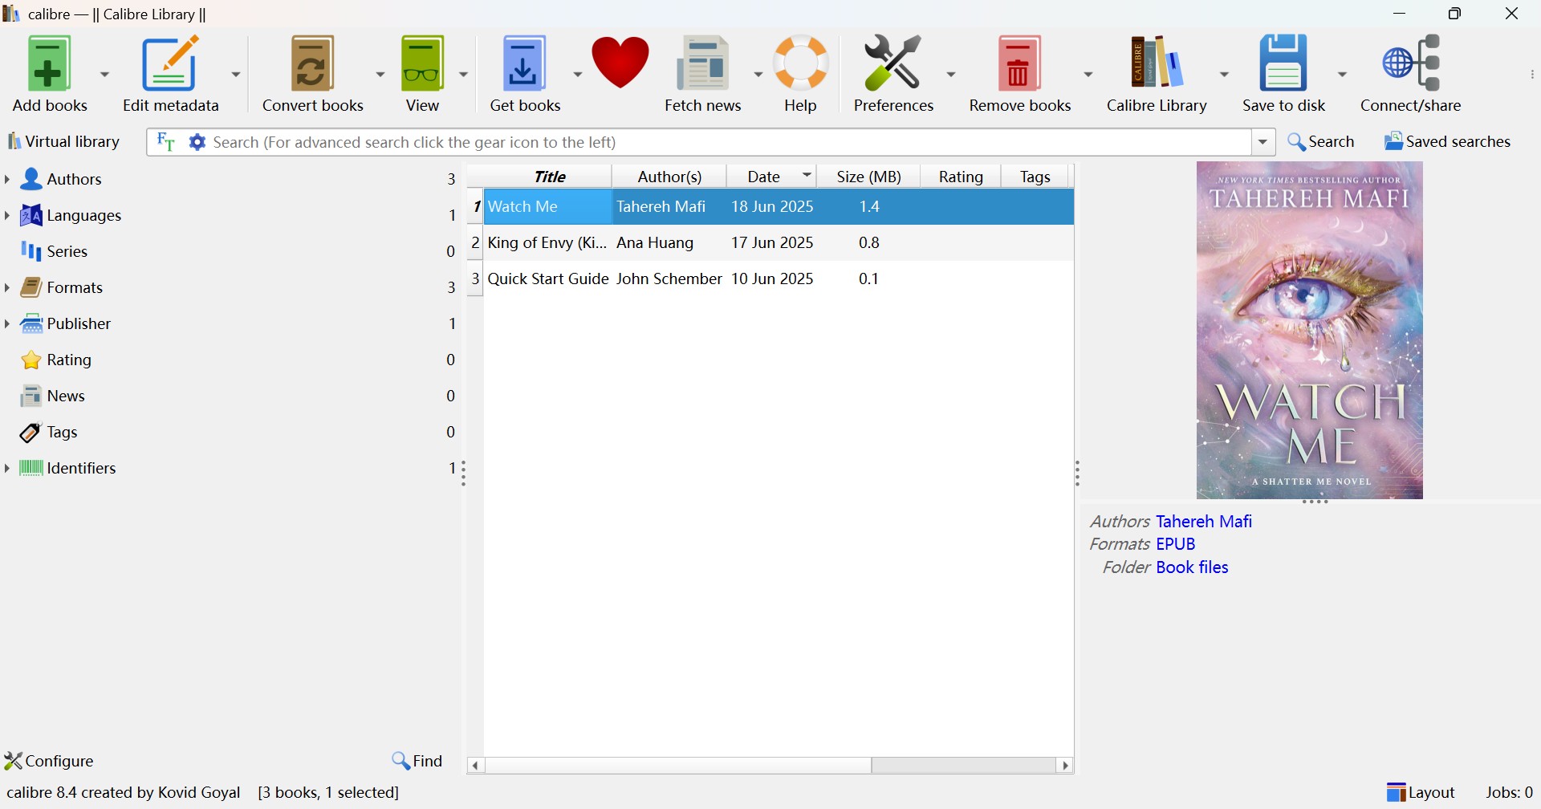Viewport: 1541px width, 809px height.
Task: Expand Get books dropdown arrow
Action: click(x=576, y=73)
